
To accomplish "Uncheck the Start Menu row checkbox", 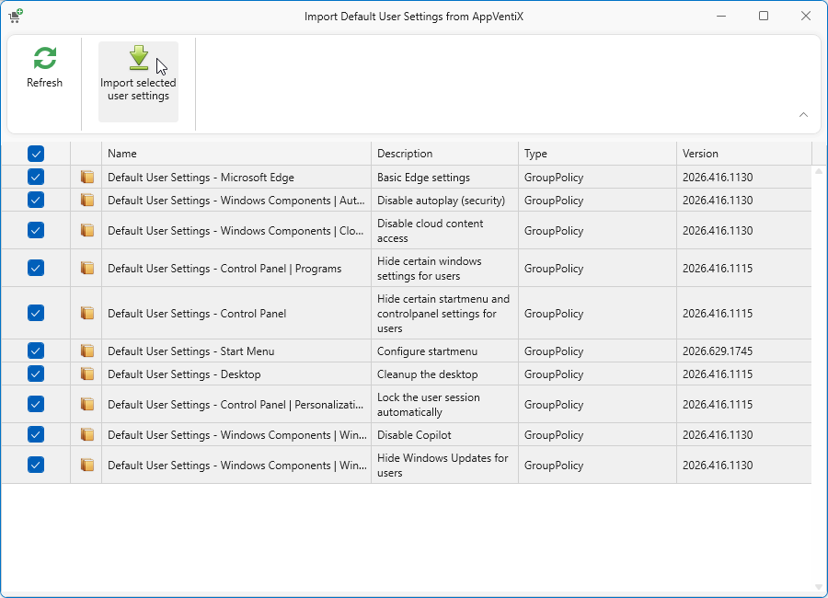I will tap(36, 351).
